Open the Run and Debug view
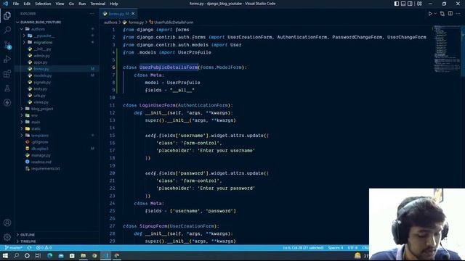The height and width of the screenshot is (261, 465). [7, 59]
